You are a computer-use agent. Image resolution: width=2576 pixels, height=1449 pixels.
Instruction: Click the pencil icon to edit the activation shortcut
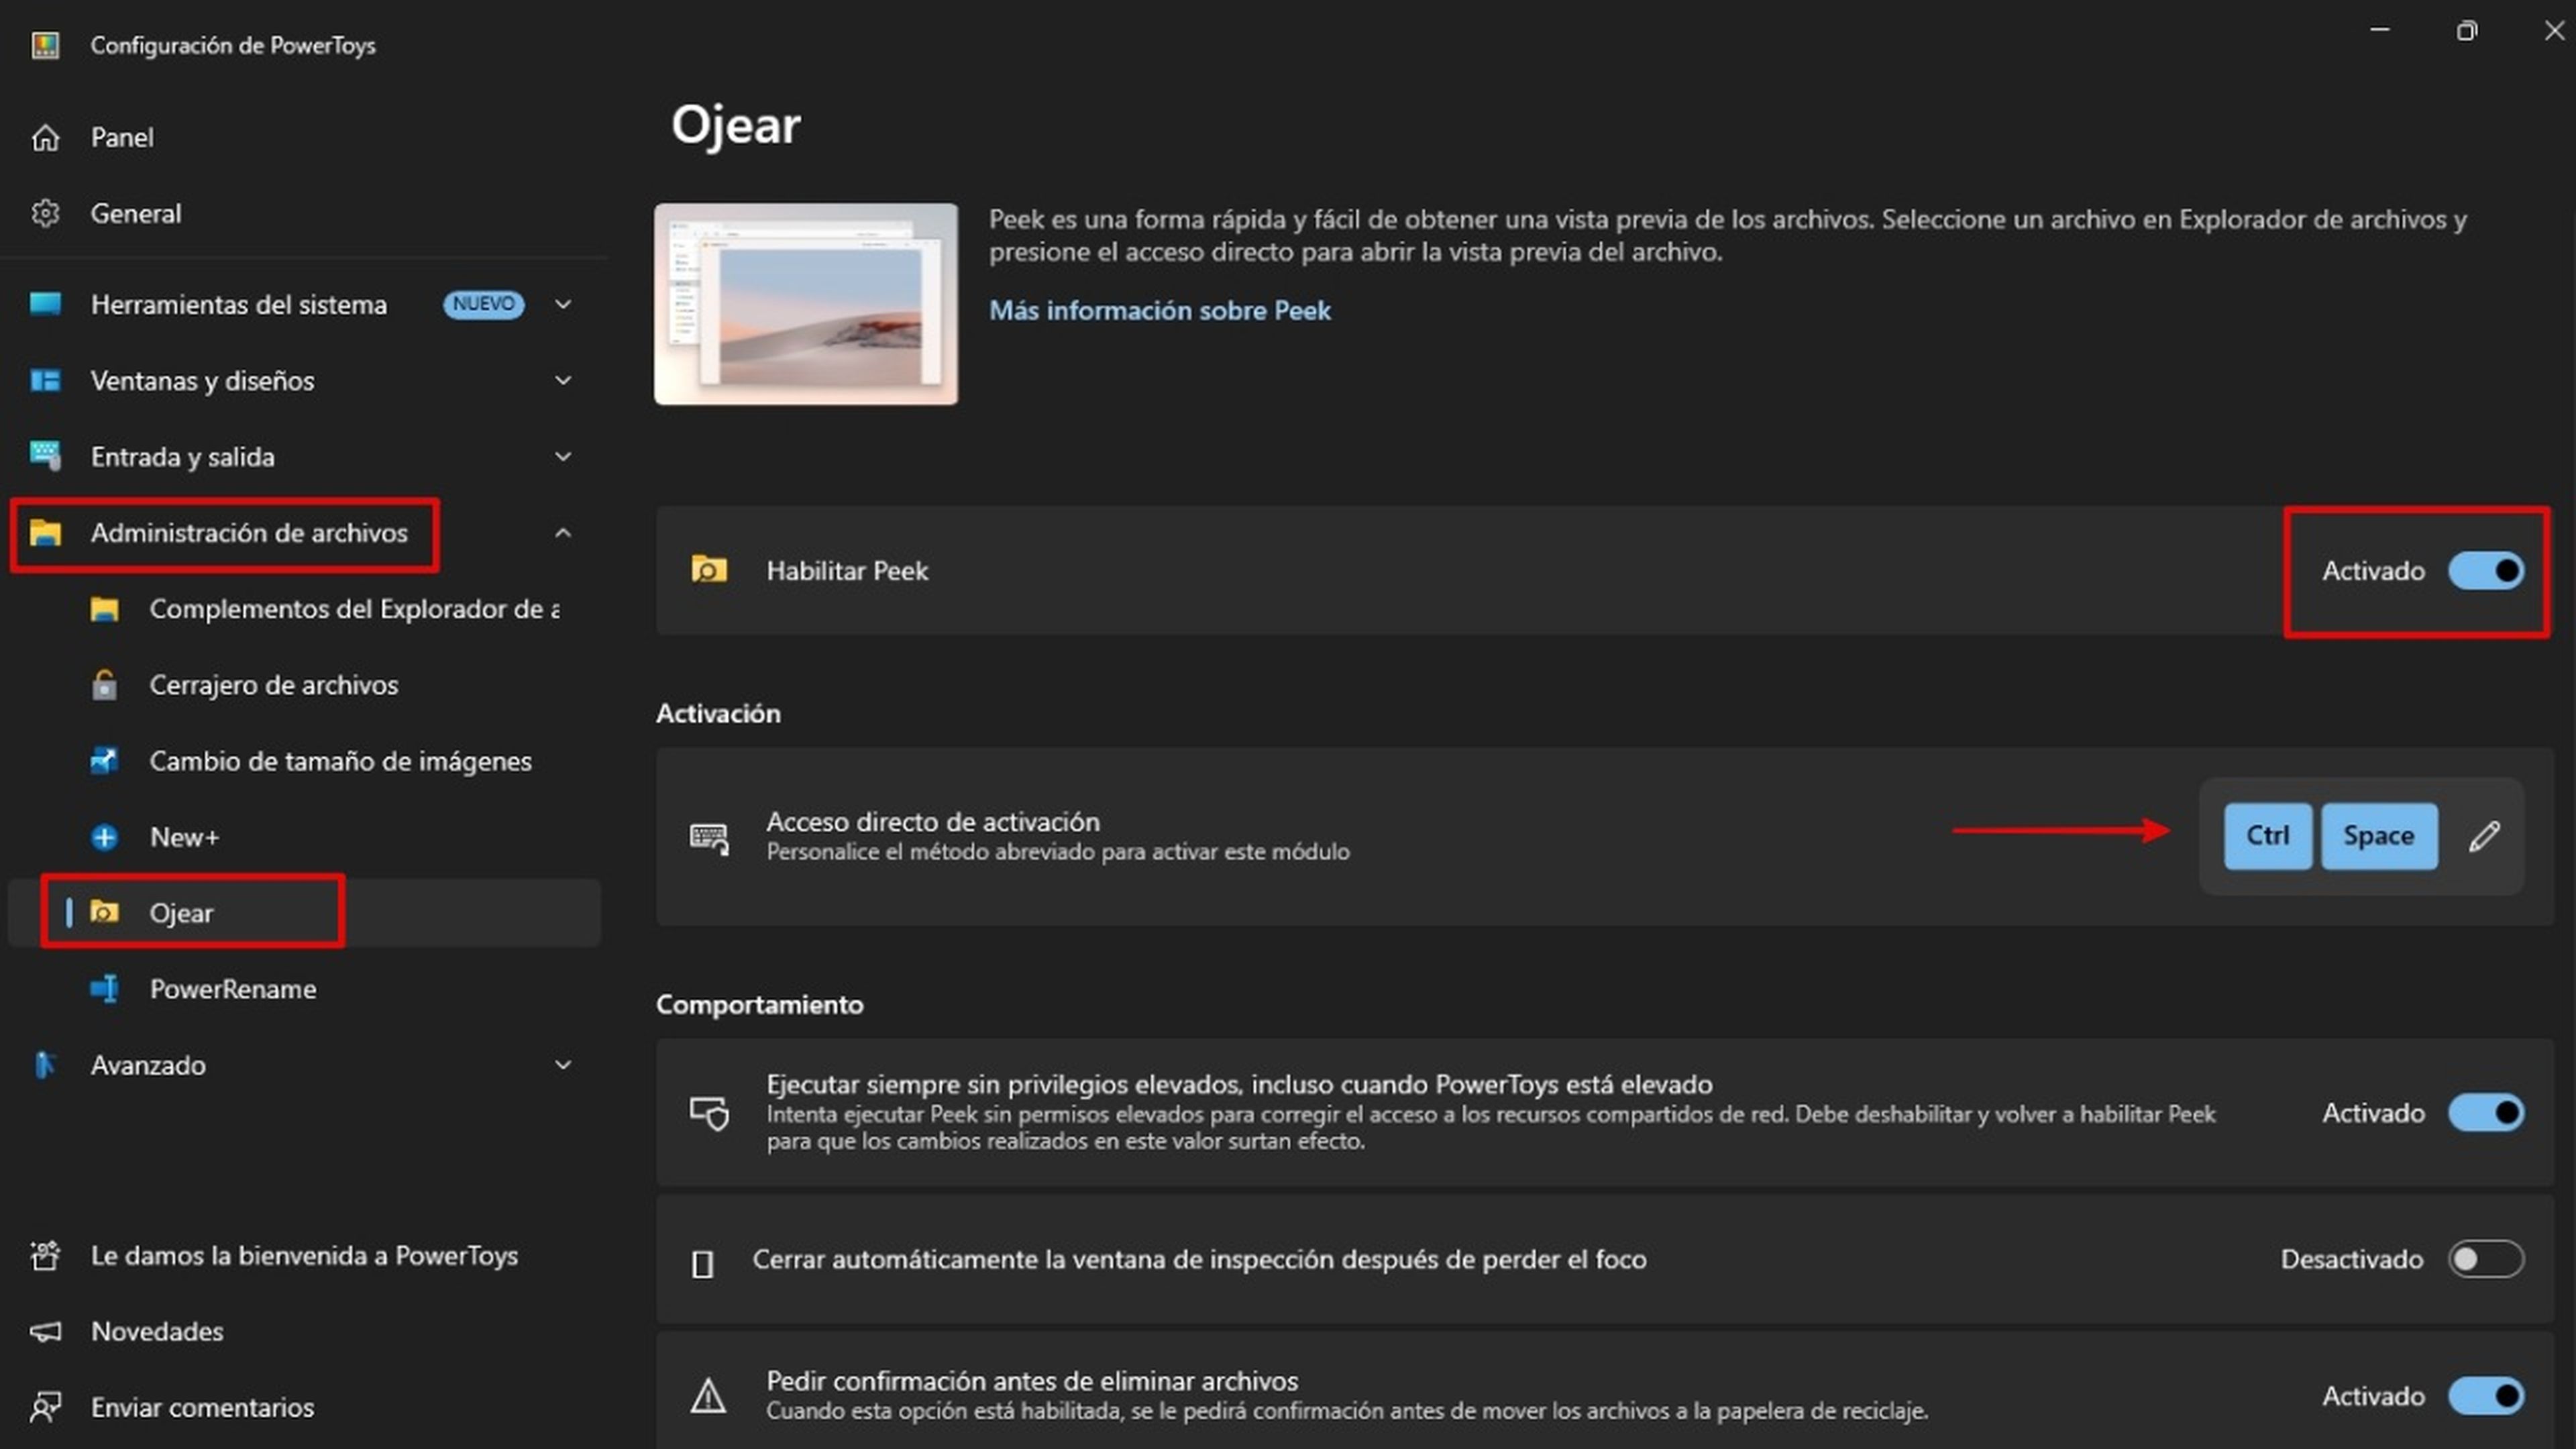point(2484,836)
